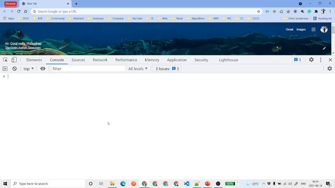Close the New Tab tab

[x=68, y=4]
